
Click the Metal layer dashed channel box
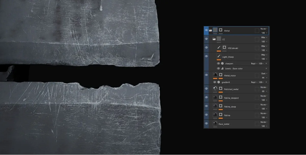click(257, 30)
